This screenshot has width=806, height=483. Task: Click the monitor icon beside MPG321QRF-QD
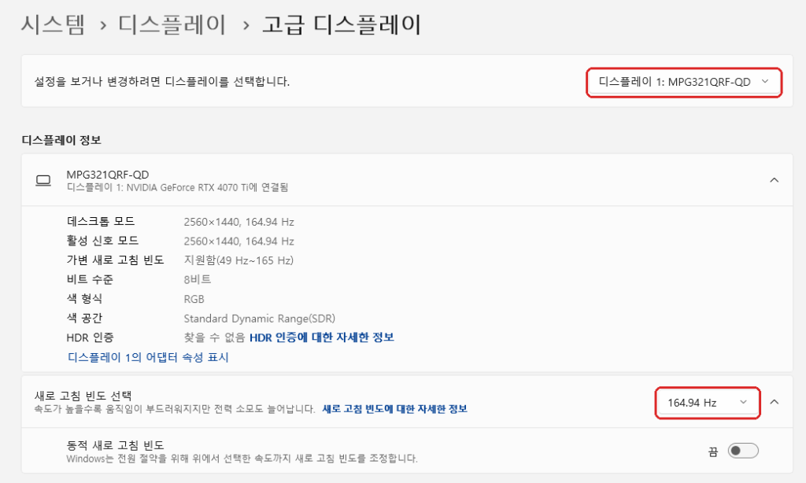coord(43,180)
